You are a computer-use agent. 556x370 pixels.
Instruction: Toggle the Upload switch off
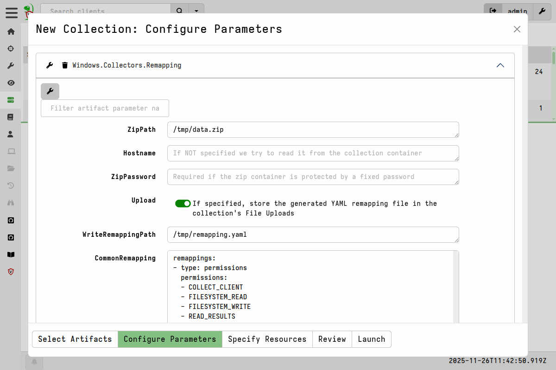click(183, 203)
